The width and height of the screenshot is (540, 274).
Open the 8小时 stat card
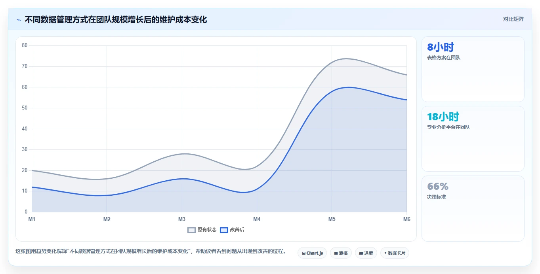(x=473, y=69)
